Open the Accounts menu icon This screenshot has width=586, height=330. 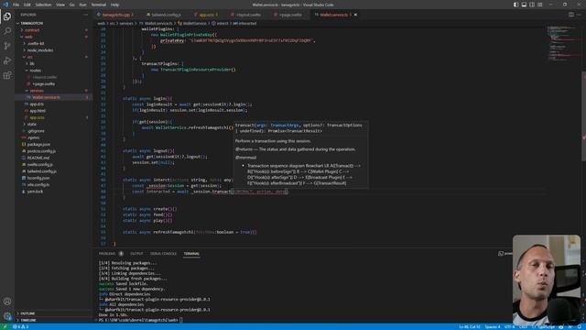pos(7,302)
